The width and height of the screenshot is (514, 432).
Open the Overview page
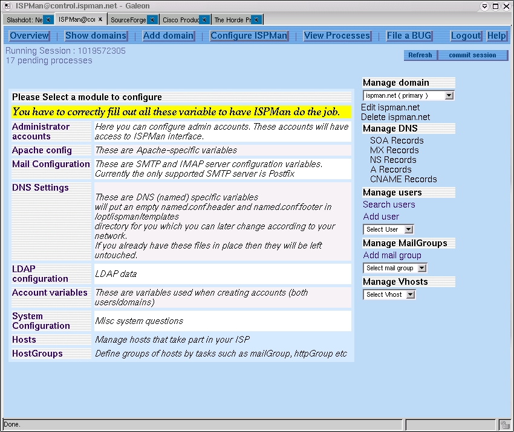tap(29, 36)
